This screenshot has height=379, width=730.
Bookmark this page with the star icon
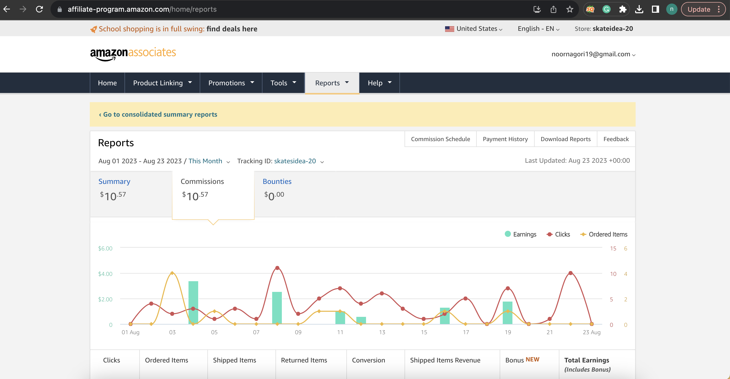(x=570, y=9)
